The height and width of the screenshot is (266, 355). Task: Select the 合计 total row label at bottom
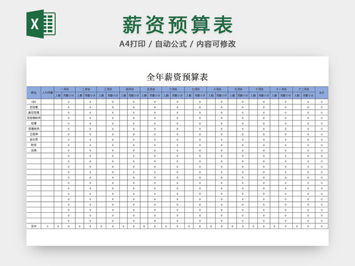point(34,226)
